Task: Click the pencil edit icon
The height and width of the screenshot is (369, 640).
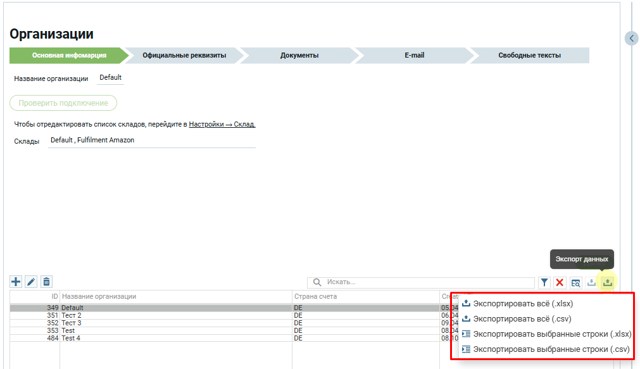Action: coord(31,282)
